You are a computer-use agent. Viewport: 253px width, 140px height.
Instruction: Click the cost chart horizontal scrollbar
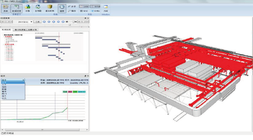[43, 130]
